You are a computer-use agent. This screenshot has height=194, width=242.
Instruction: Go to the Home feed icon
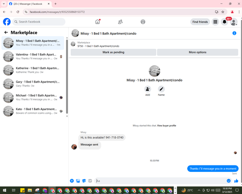pyautogui.click(x=97, y=22)
